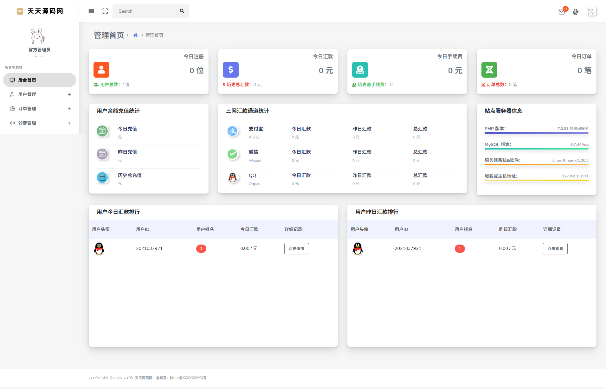
Task: Open the hamburger sidebar menu
Action: pyautogui.click(x=91, y=11)
